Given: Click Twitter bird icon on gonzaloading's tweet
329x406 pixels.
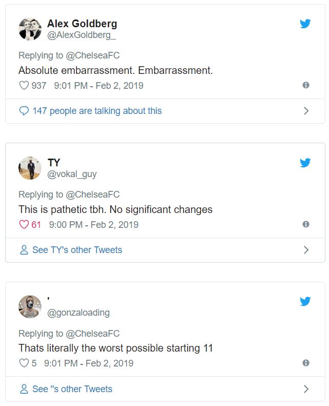Looking at the screenshot, I should point(305,302).
